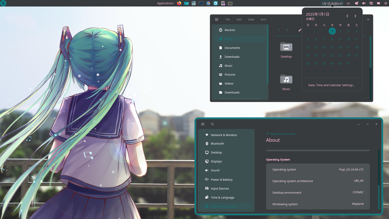
Task: Click the search icon in Settings
Action: 212,124
